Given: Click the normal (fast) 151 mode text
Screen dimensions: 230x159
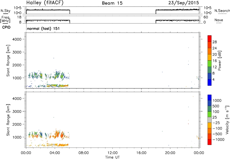Looking at the screenshot, I should click(x=43, y=28).
